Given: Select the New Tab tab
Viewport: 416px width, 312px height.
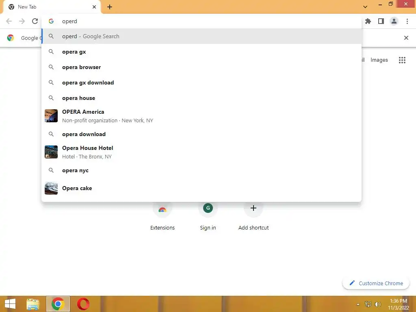Looking at the screenshot, I should (52, 7).
